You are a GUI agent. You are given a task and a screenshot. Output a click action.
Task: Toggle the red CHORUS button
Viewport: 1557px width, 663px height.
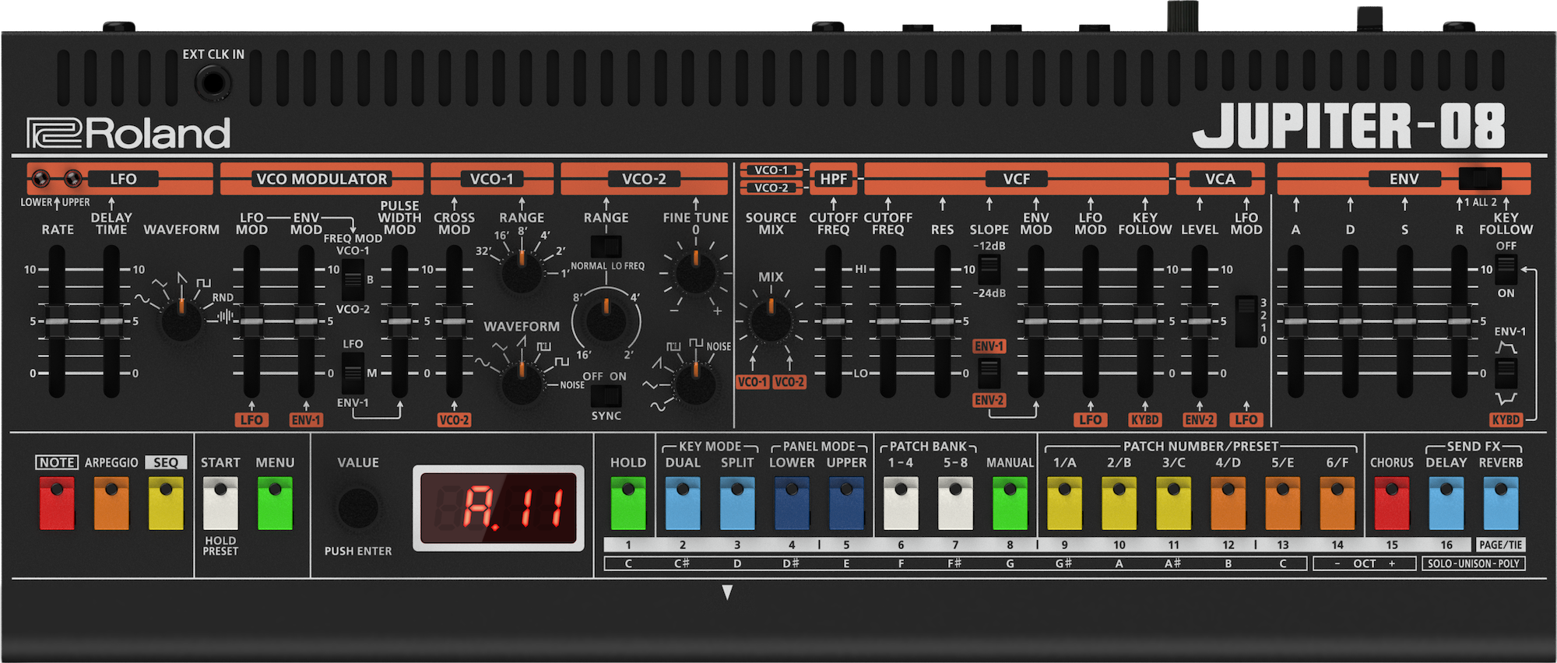1391,503
